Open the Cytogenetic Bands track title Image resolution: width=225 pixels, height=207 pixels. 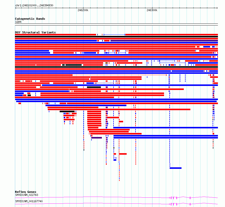click(x=30, y=19)
